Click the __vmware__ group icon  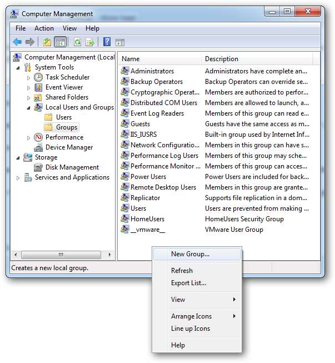coord(125,229)
